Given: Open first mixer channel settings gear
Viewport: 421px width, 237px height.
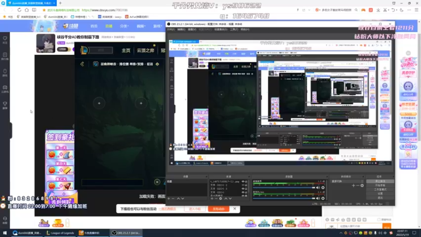Looking at the screenshot, I should click(x=323, y=187).
